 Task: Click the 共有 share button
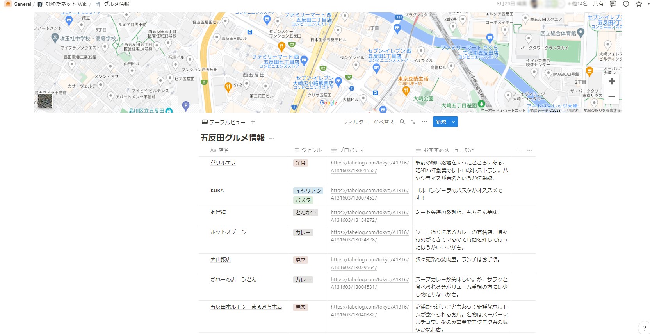click(x=598, y=4)
